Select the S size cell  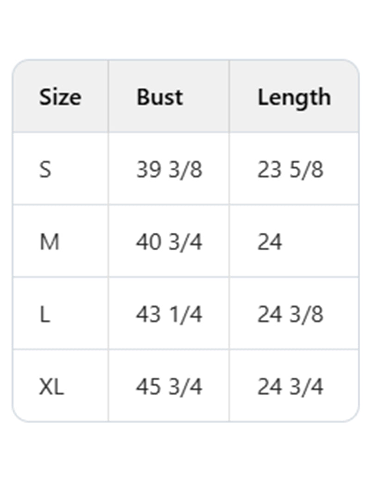coord(45,169)
